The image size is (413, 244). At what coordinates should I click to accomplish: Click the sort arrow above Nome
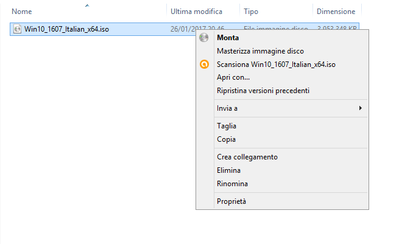click(x=87, y=5)
